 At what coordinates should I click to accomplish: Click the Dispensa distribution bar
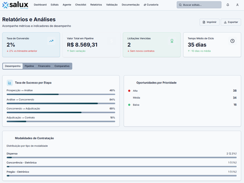point(122,158)
